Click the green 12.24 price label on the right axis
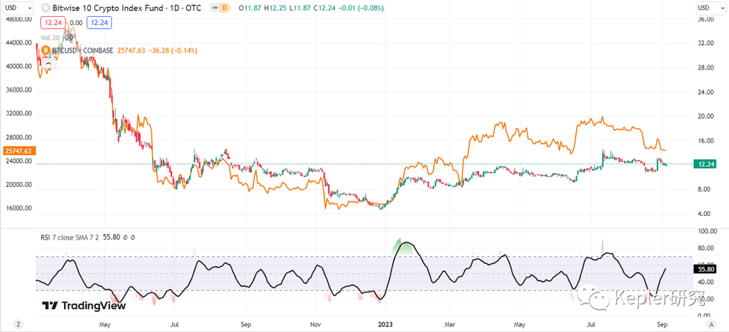This screenshot has width=729, height=332. 703,164
